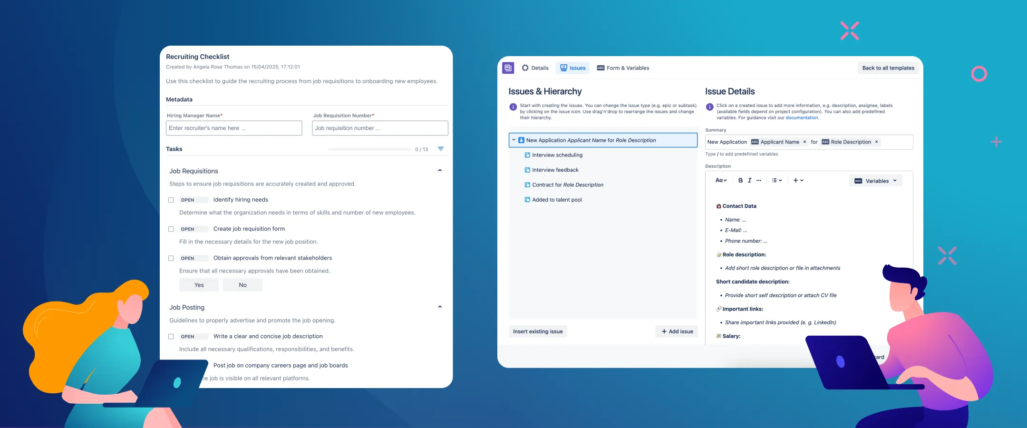The height and width of the screenshot is (428, 1027).
Task: Open the Variables dropdown
Action: click(876, 181)
